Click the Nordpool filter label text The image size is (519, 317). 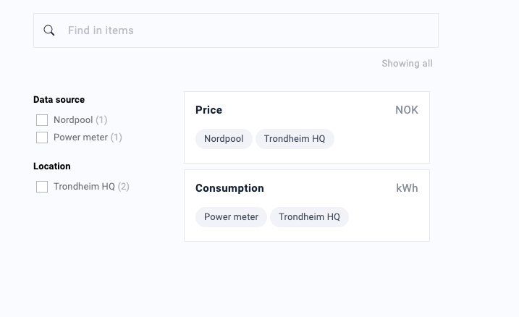[x=73, y=120]
